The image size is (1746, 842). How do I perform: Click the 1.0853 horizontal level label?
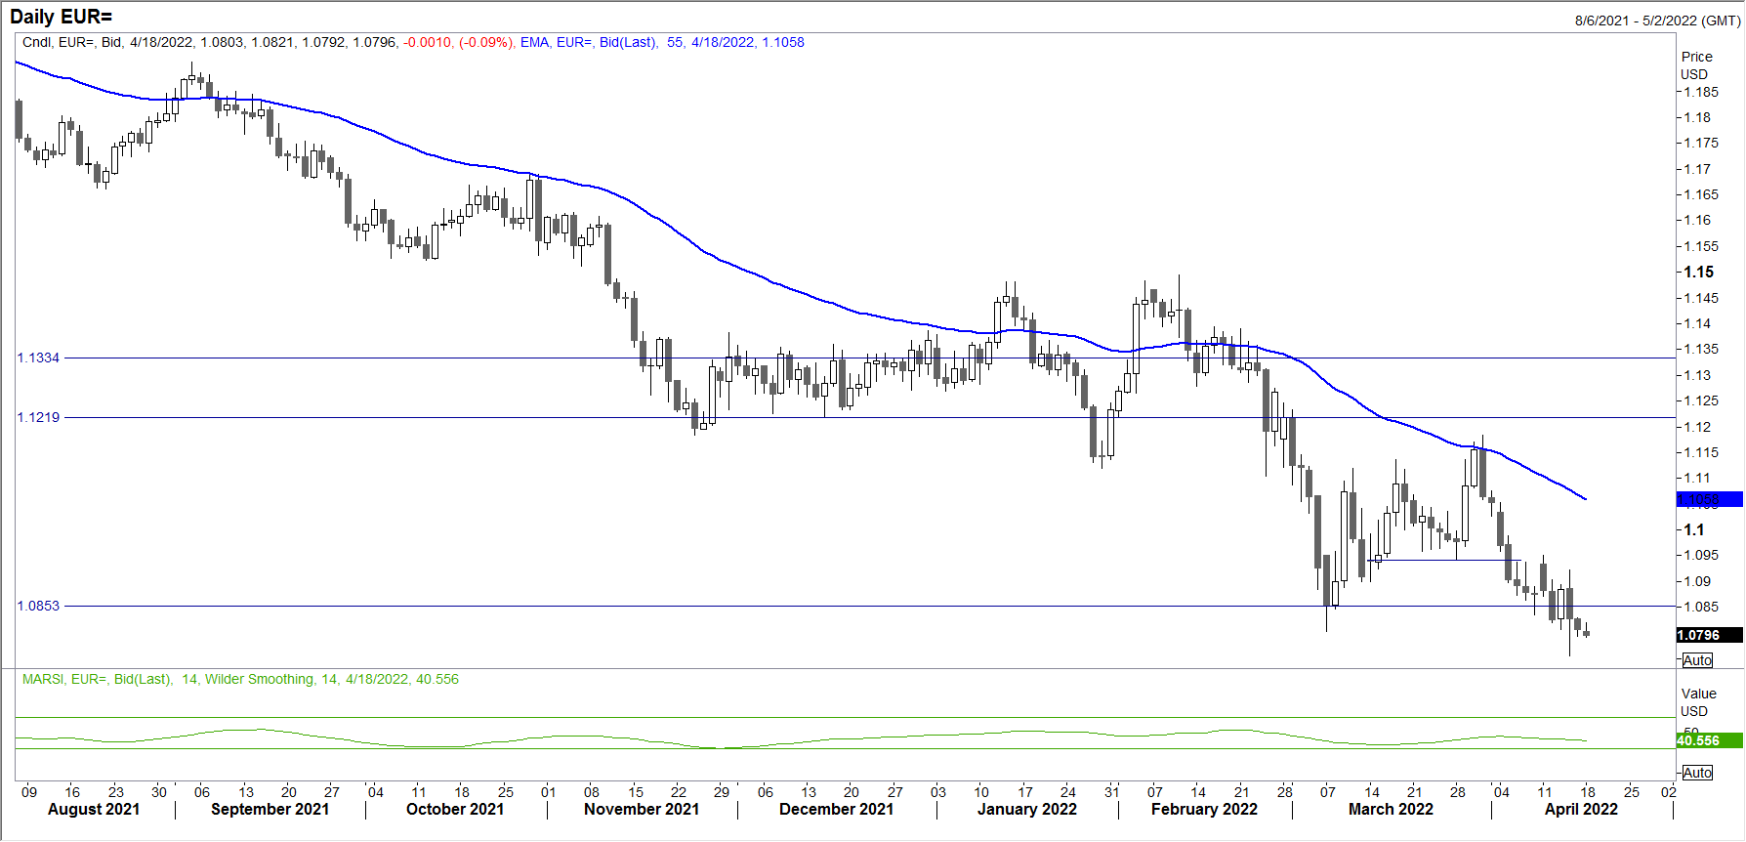click(x=38, y=606)
